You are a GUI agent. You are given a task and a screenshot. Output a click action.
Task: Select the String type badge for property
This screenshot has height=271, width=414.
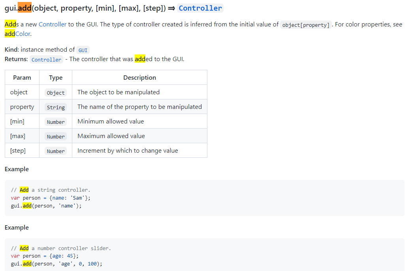pyautogui.click(x=55, y=107)
